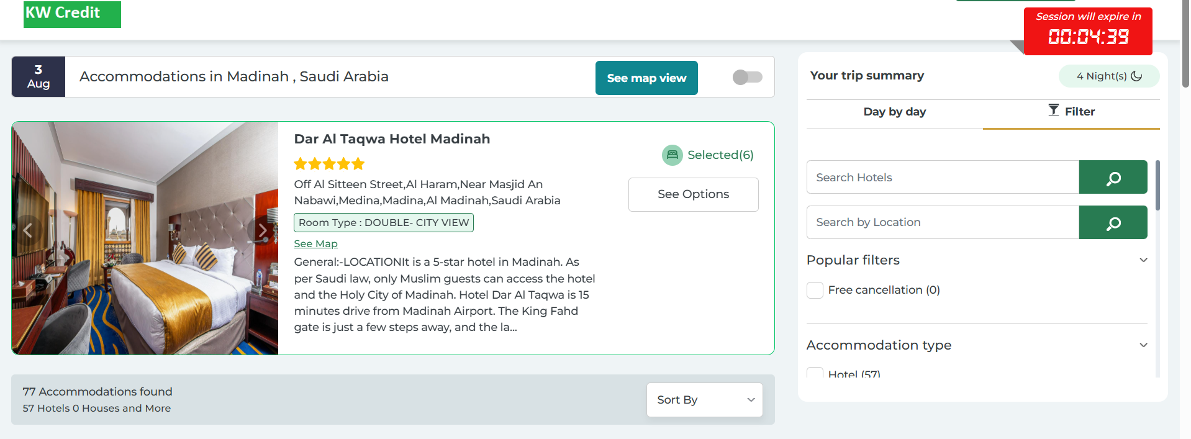Click the search magnifier beside Search by Location
The image size is (1191, 439).
[x=1113, y=222]
